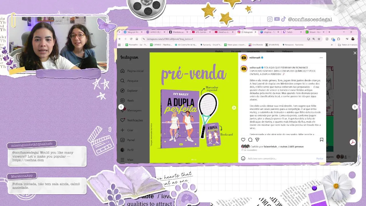366x206 pixels.
Task: Save post with bookmark icon
Action: tap(321, 140)
